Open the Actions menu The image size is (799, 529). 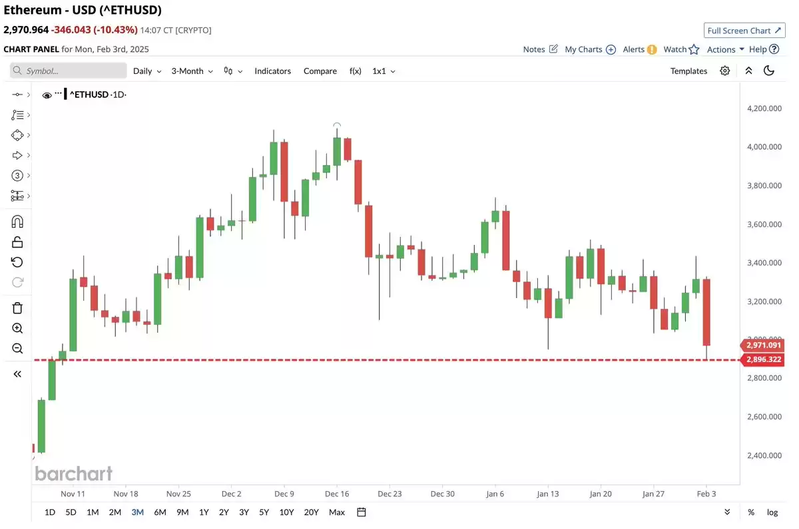(726, 49)
